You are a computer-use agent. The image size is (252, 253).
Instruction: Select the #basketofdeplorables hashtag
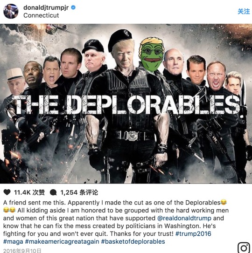coord(133,241)
